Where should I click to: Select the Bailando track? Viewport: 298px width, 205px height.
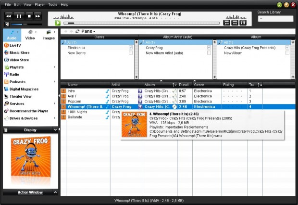pos(74,117)
